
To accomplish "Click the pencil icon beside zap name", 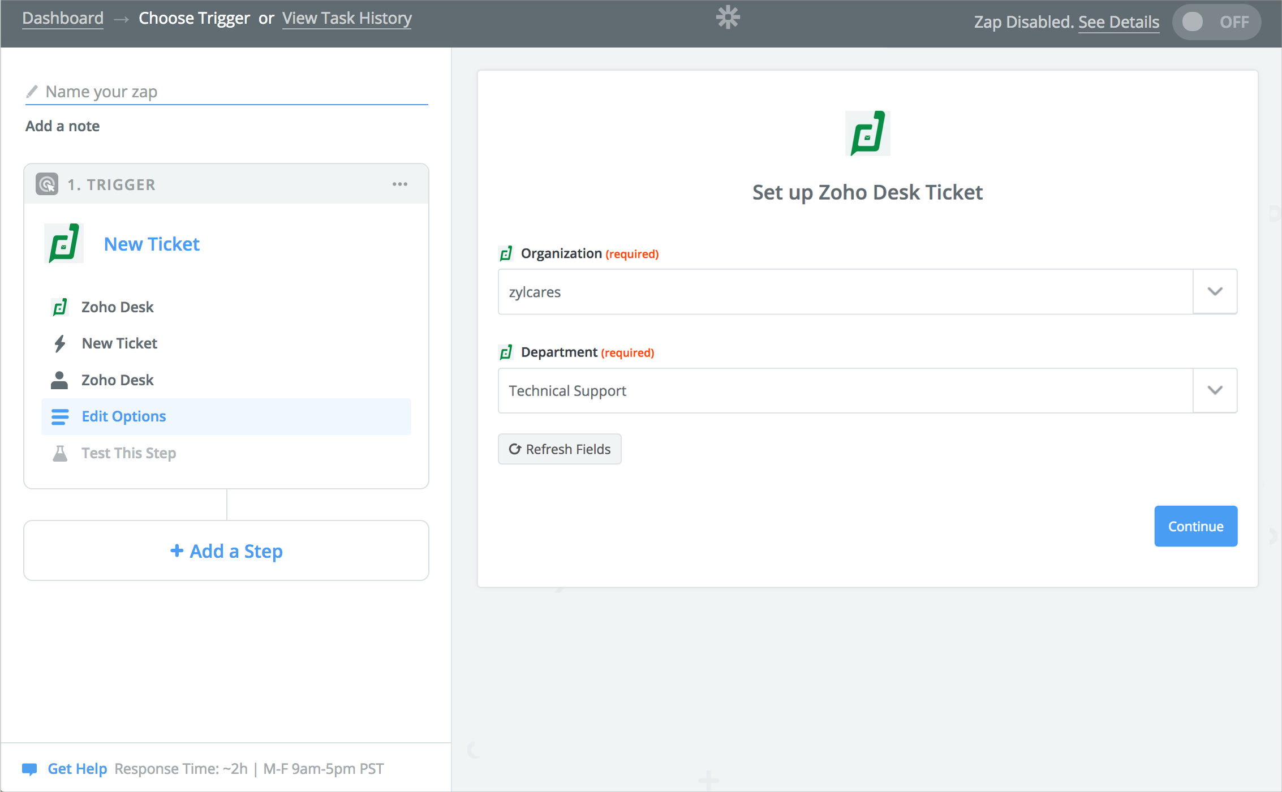I will 32,92.
